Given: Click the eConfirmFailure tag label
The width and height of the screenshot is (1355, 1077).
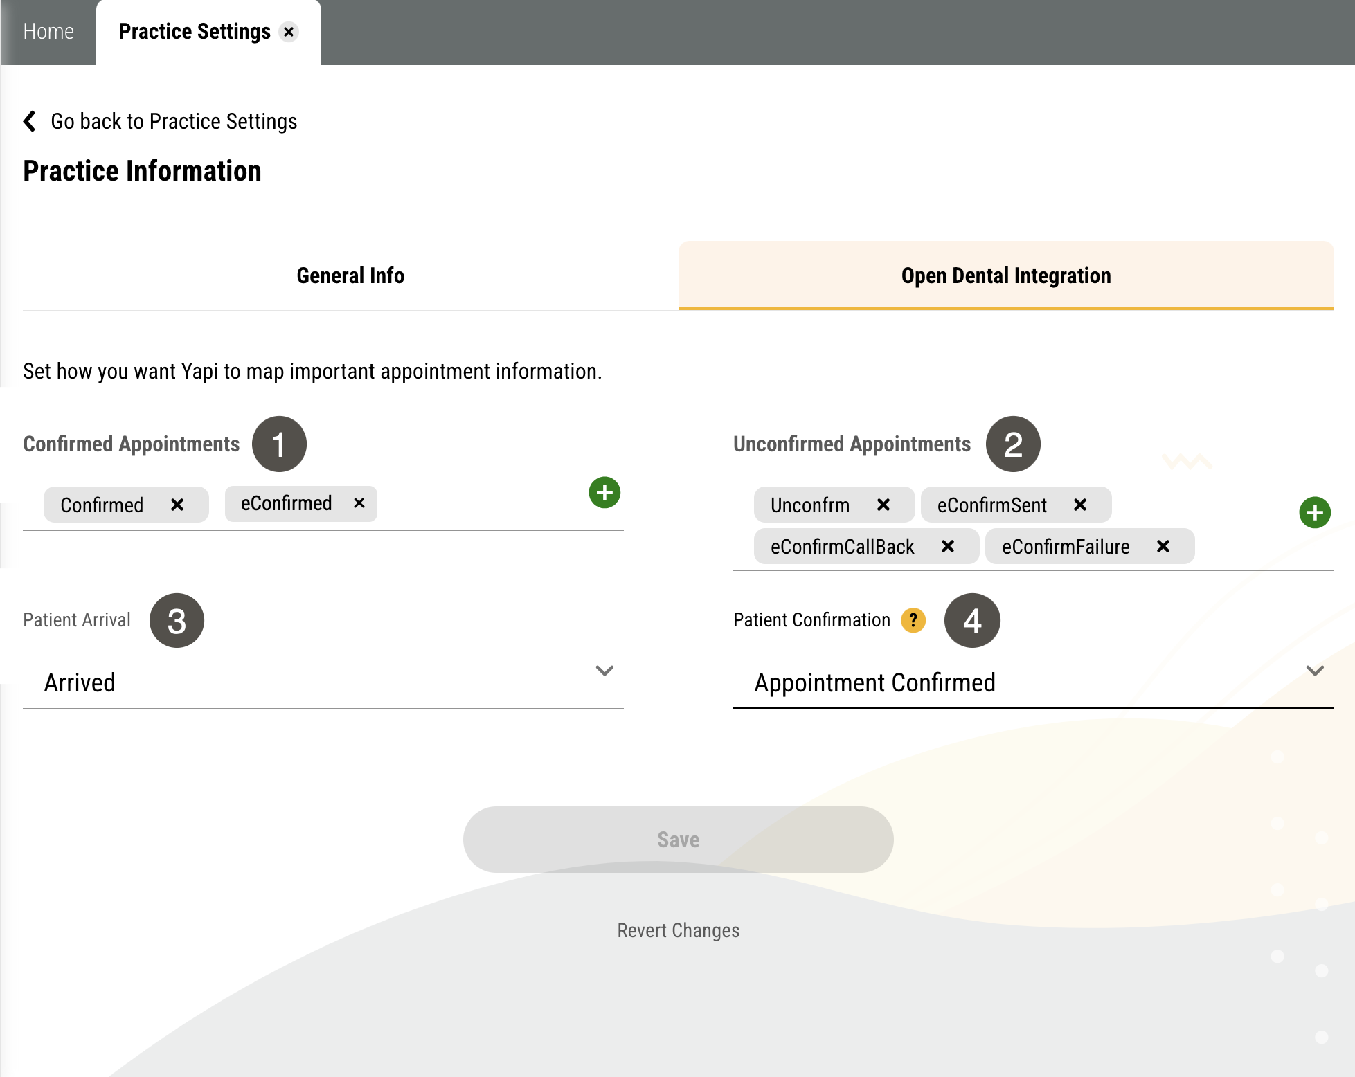Looking at the screenshot, I should click(1066, 547).
